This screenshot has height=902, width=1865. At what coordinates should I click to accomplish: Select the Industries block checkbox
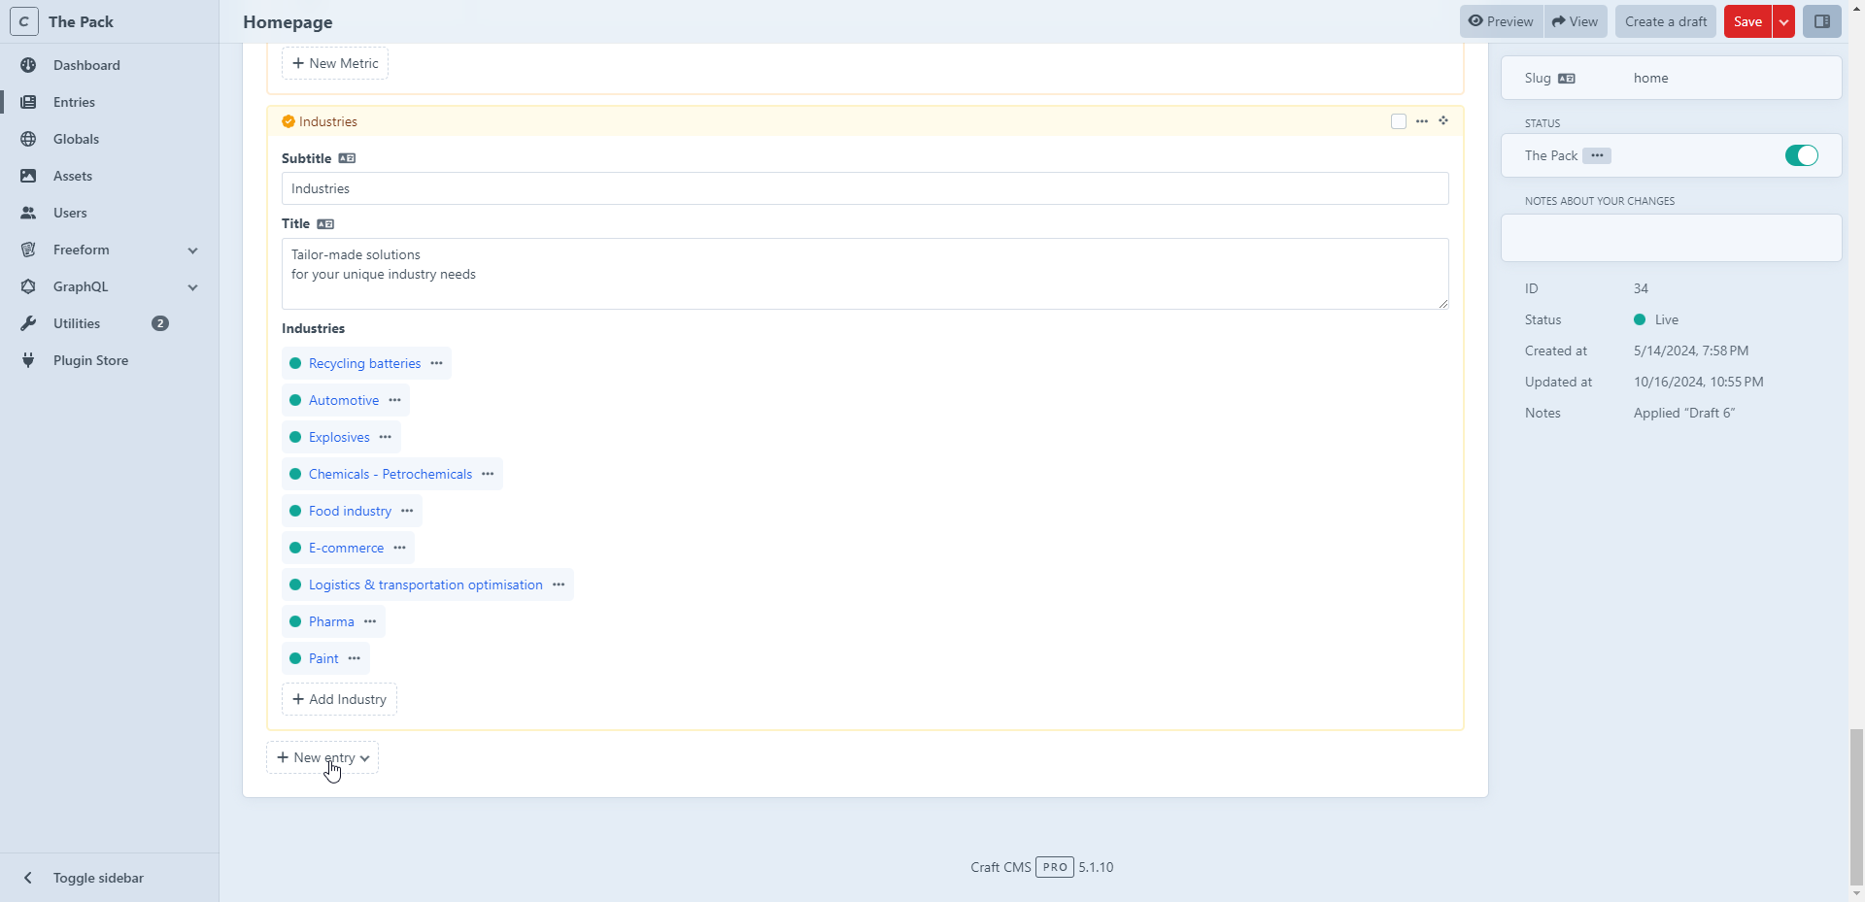[x=1399, y=121]
